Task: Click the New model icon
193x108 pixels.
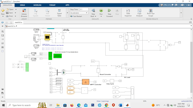Action: click(3, 10)
